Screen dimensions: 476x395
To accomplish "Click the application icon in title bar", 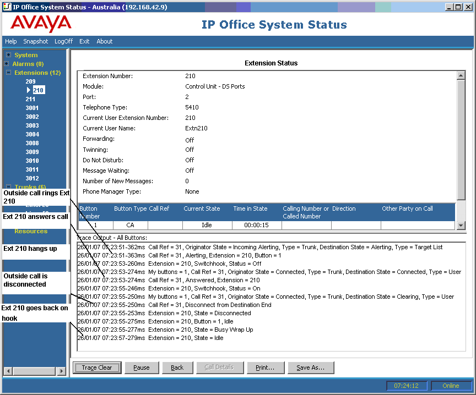I will click(7, 7).
